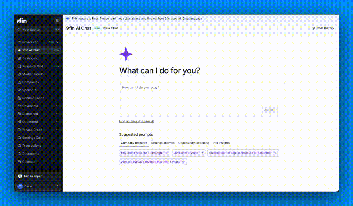
Task: Start a New Chat
Action: (x=111, y=28)
